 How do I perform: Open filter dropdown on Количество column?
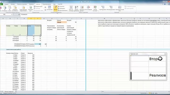[27, 35]
